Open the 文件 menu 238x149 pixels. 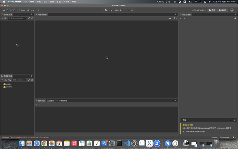pos(26,2)
